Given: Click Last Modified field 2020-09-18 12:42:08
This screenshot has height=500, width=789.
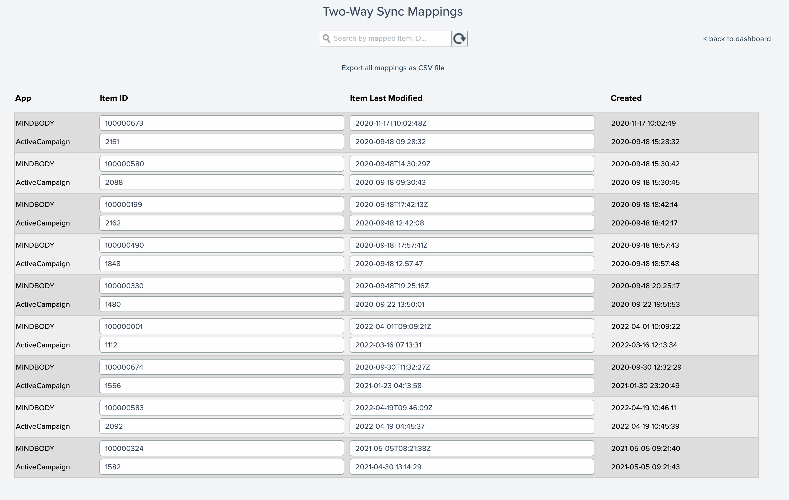Looking at the screenshot, I should point(471,223).
